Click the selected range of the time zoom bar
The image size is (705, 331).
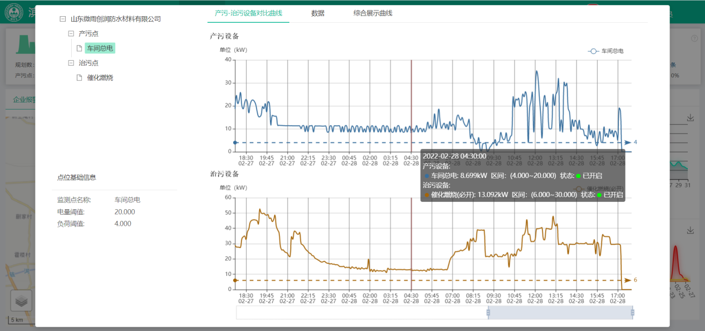pos(560,313)
